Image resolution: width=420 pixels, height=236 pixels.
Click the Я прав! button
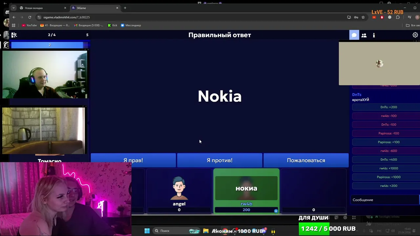[x=133, y=160]
